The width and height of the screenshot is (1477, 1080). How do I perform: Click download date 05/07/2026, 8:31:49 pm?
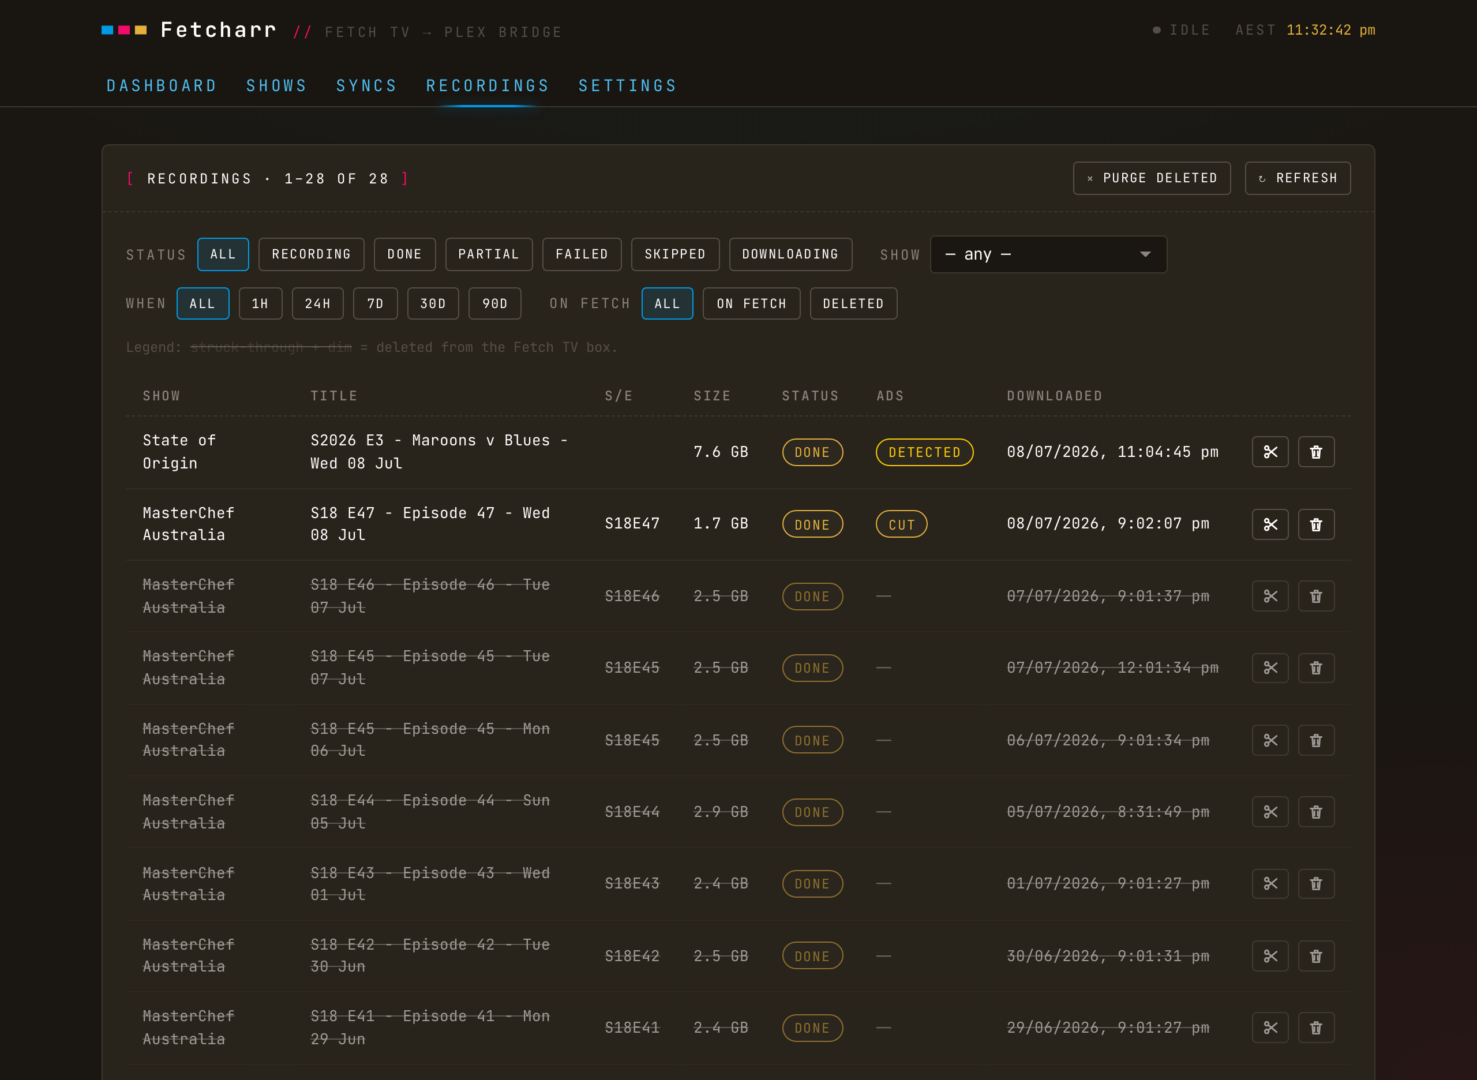tap(1108, 812)
